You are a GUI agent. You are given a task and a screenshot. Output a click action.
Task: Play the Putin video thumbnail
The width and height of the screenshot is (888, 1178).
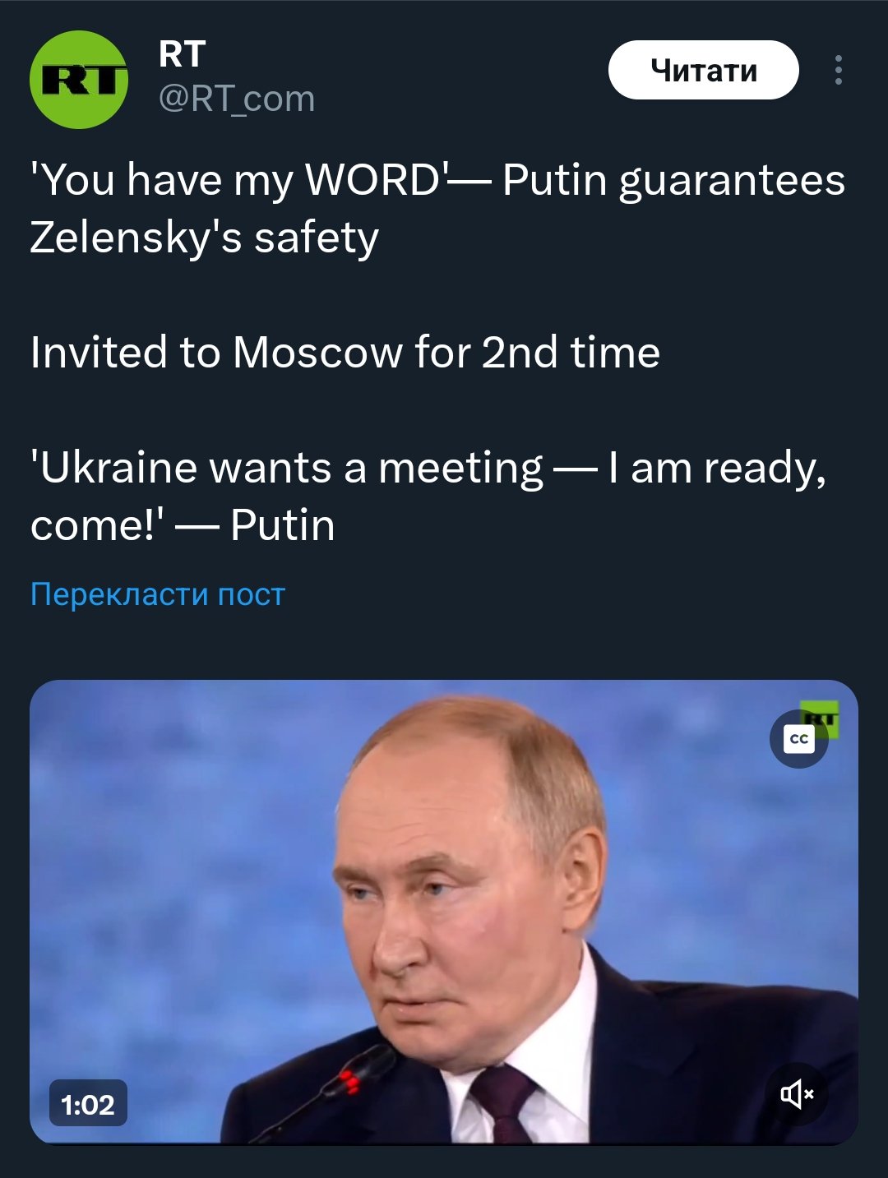[x=444, y=911]
